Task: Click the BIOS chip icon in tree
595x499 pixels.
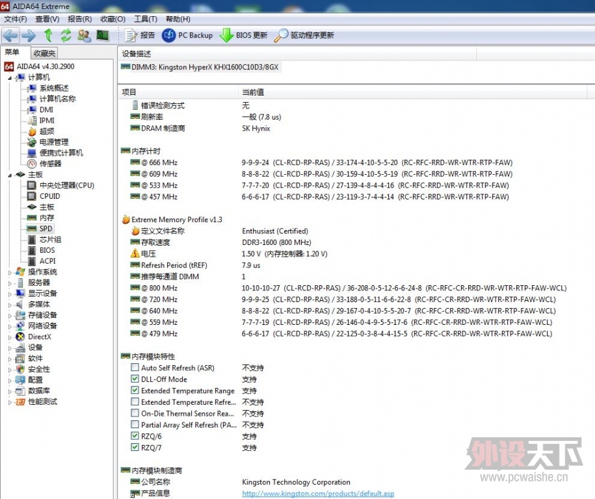Action: pyautogui.click(x=33, y=250)
